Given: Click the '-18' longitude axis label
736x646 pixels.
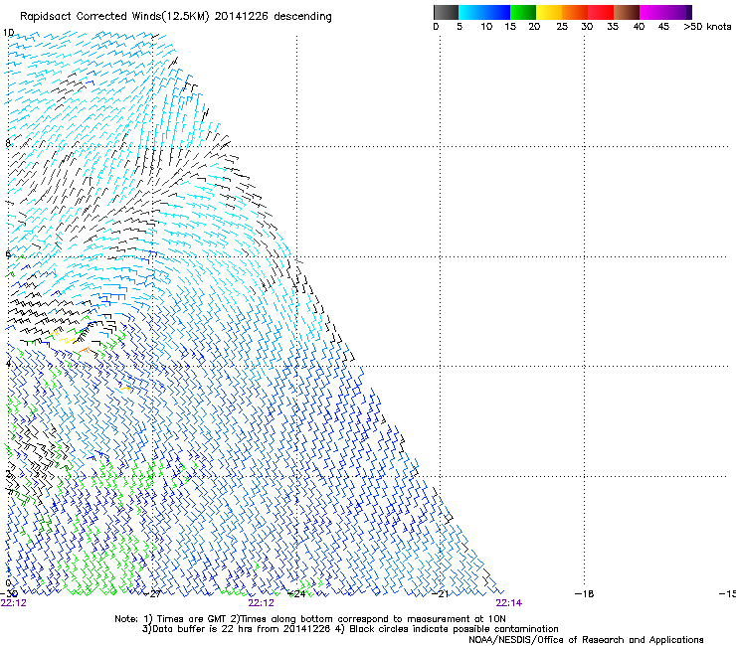Looking at the screenshot, I should (x=585, y=594).
